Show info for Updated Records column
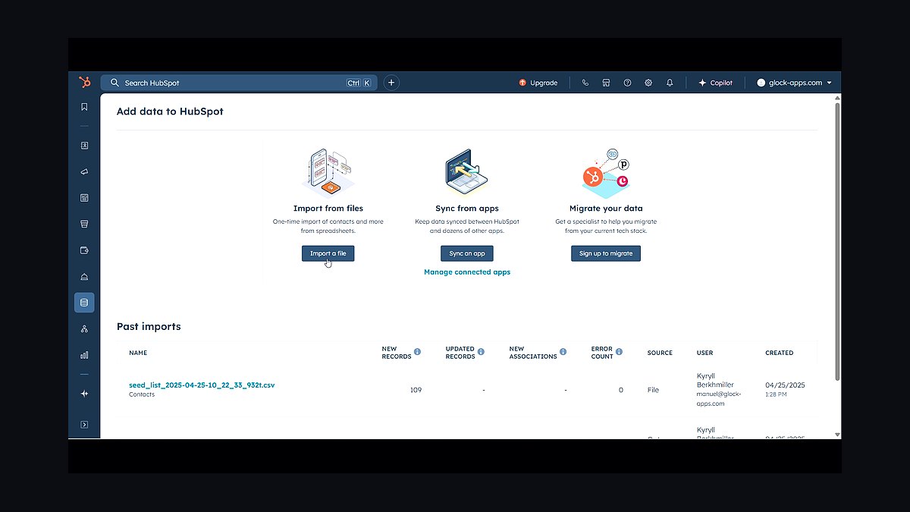910x512 pixels. pyautogui.click(x=482, y=352)
